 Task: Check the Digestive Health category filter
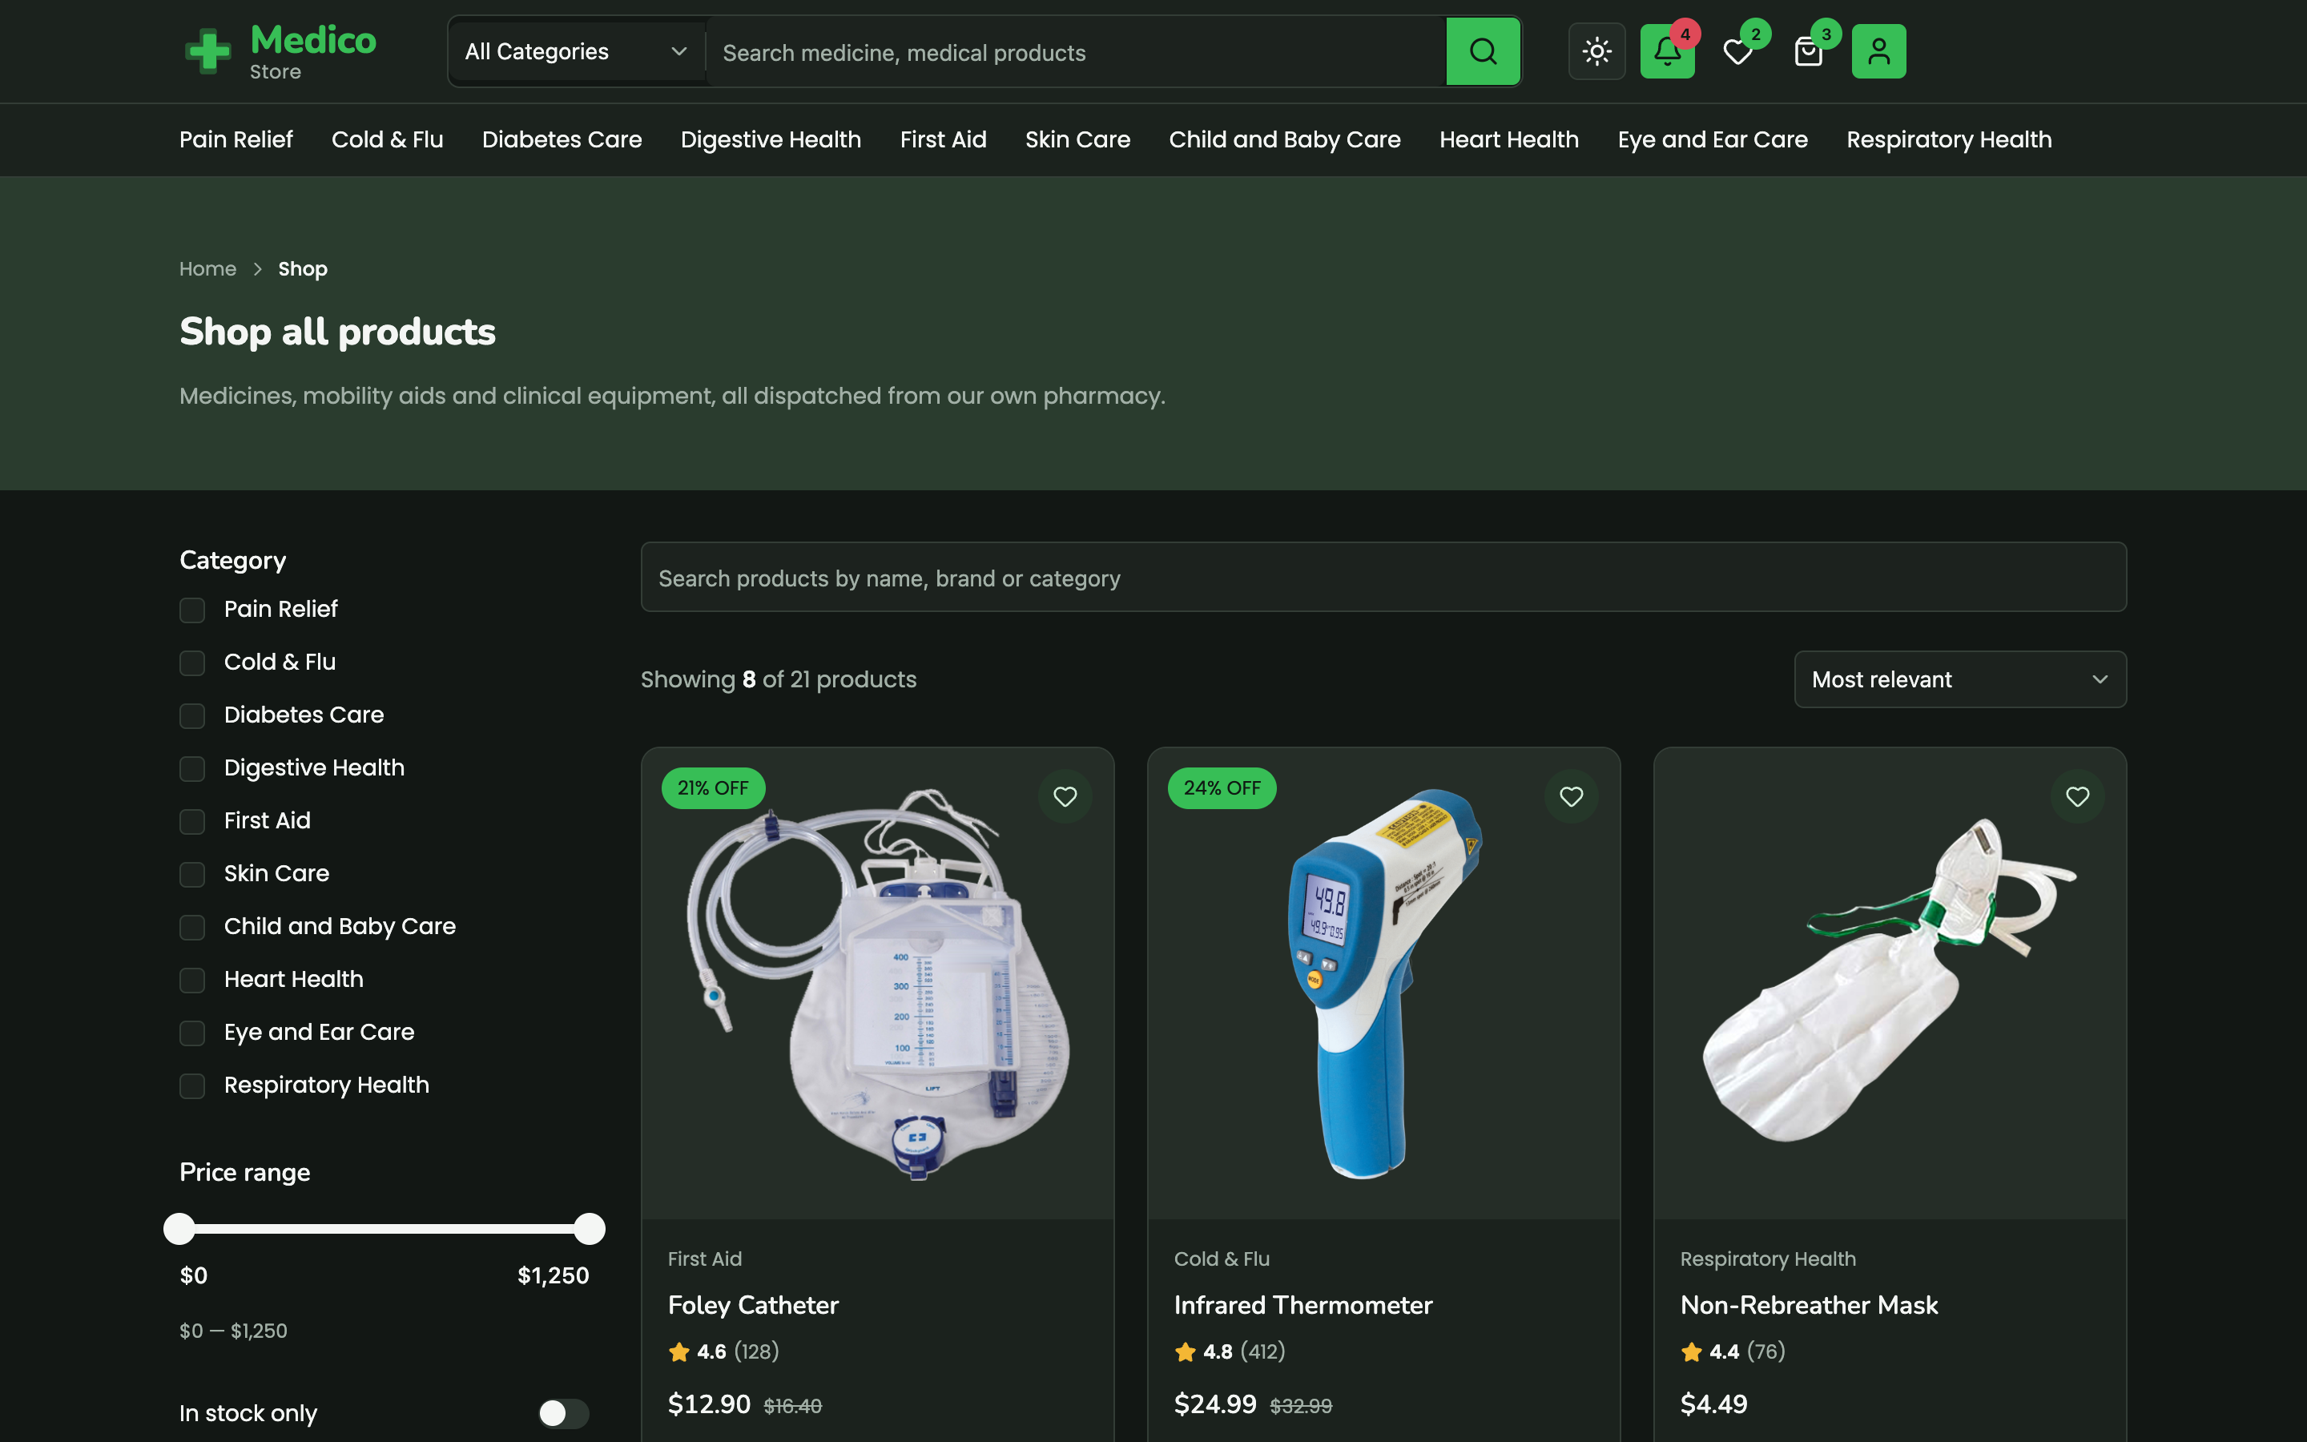point(192,769)
